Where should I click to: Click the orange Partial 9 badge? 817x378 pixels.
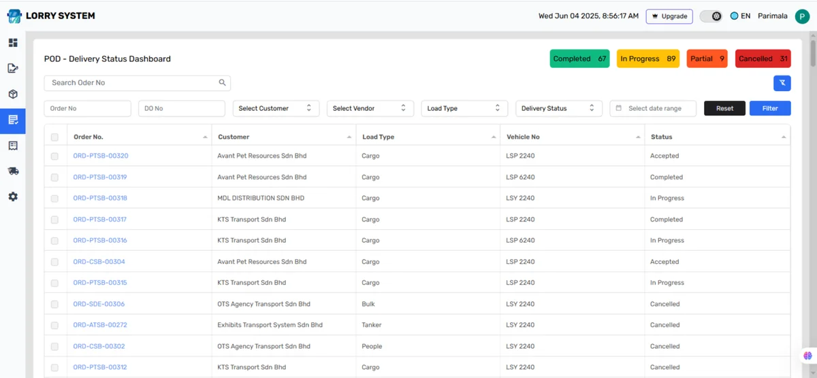pos(707,58)
